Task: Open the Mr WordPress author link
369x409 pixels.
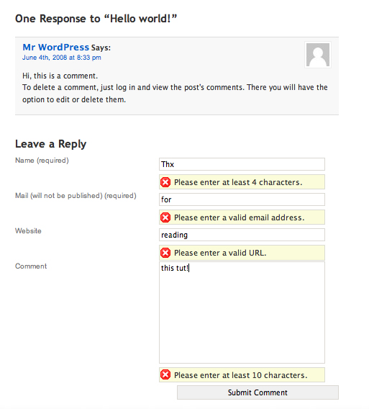Action: pos(56,48)
